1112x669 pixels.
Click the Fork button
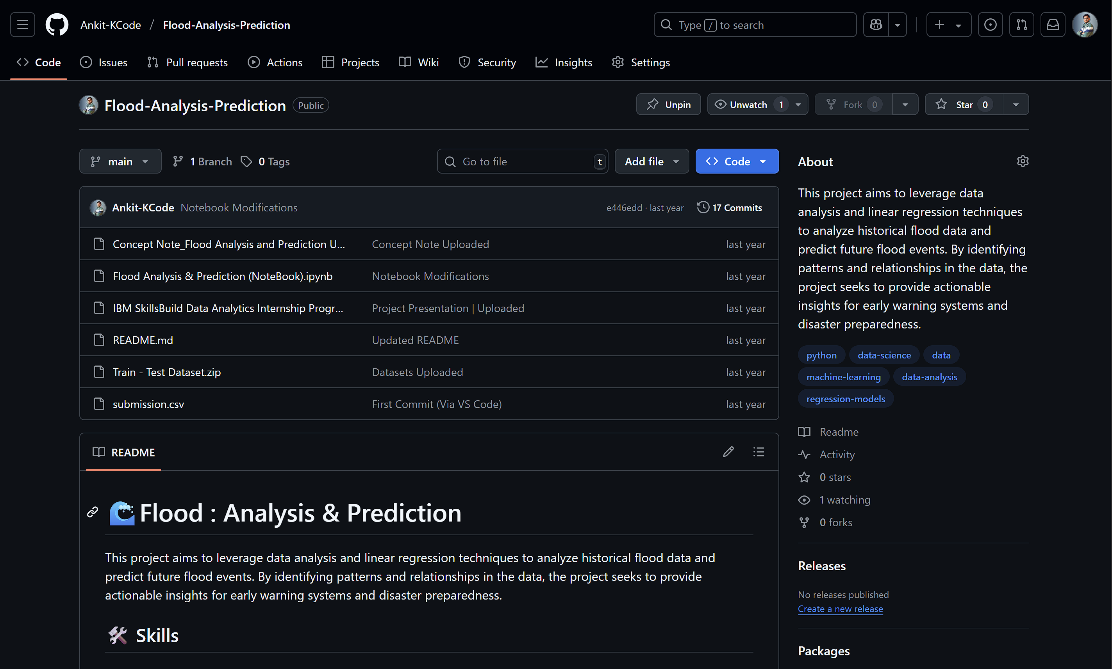click(853, 105)
